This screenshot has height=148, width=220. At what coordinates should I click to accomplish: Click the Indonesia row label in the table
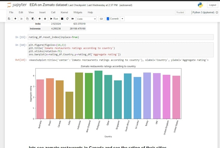pos(35,29)
